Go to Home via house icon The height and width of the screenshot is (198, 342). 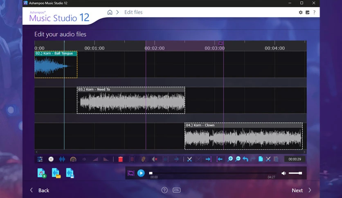110,12
